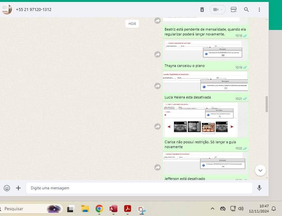Click the cloud sync off tray icon
The width and height of the screenshot is (282, 216).
[x=223, y=209]
